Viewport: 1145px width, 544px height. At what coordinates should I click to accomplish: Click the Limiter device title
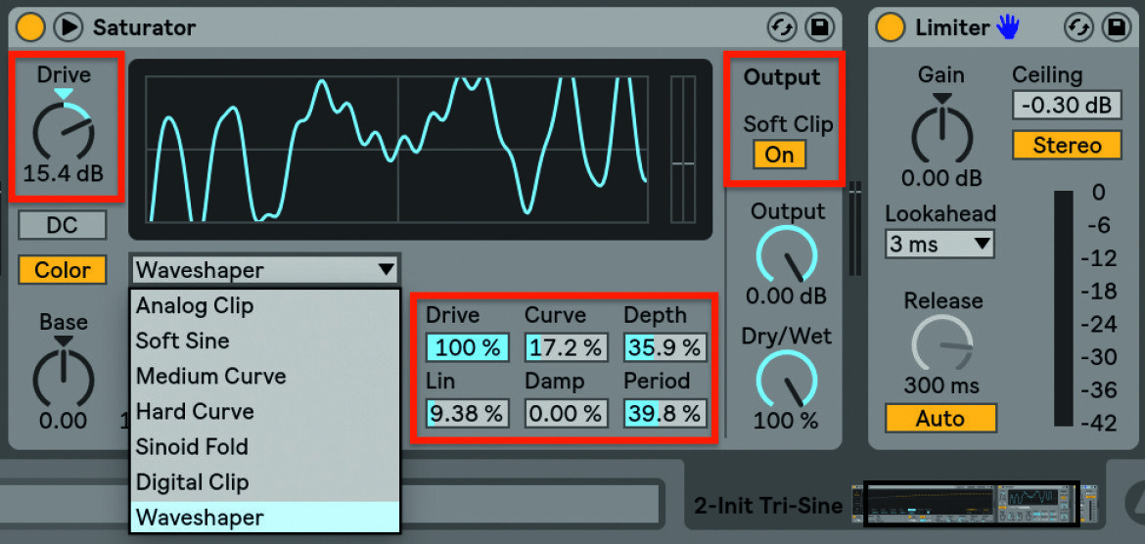pos(952,27)
